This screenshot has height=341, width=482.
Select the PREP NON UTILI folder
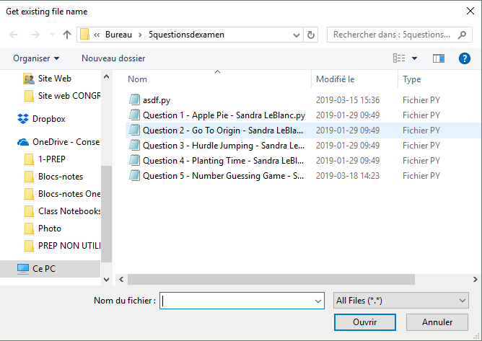pos(69,246)
